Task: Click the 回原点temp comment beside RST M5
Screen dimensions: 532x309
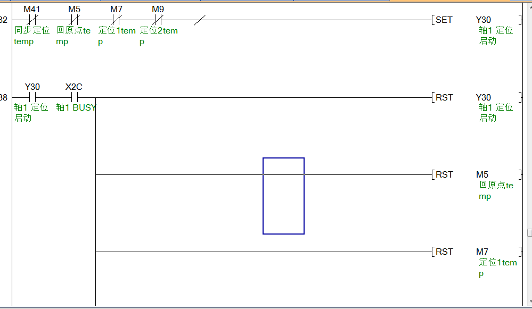Action: [496, 190]
